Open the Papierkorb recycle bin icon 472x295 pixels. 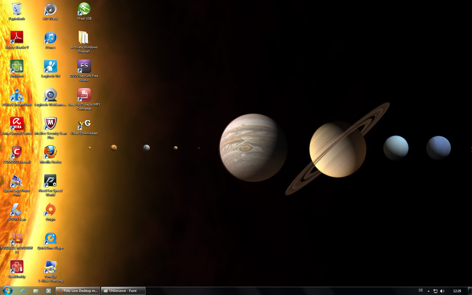17,9
